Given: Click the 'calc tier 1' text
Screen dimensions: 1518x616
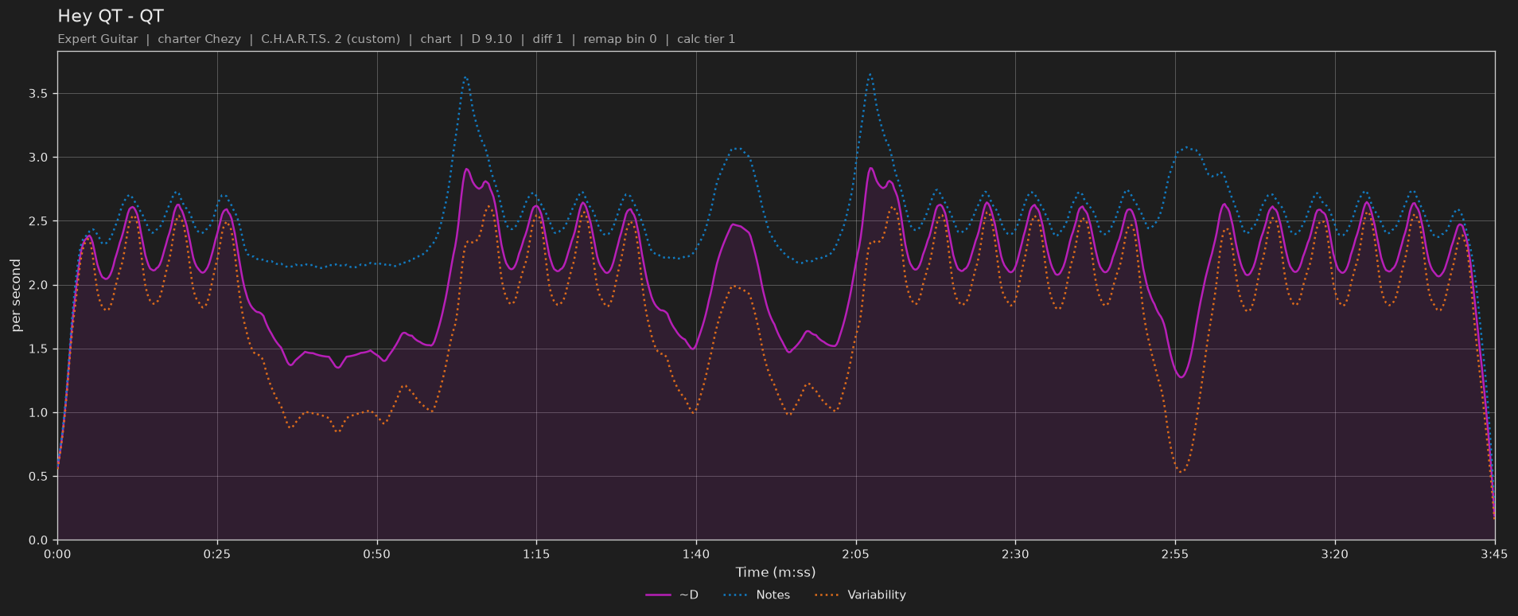Looking at the screenshot, I should [706, 39].
